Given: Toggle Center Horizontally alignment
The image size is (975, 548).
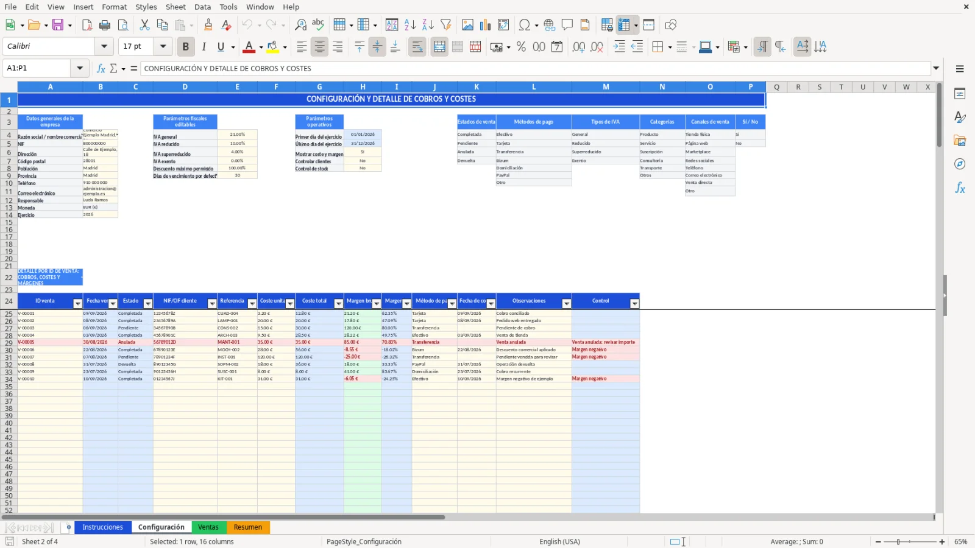Looking at the screenshot, I should [x=319, y=46].
